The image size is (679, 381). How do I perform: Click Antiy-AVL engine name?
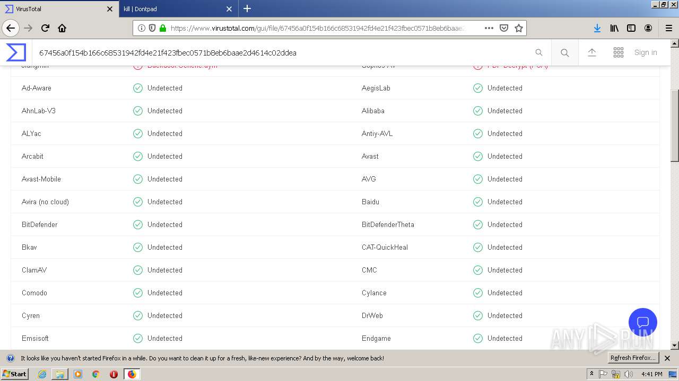(x=377, y=133)
